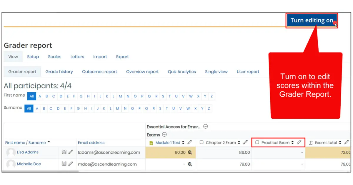Toggle sort direction on First name / Surname
This screenshot has height=185, width=353.
pos(49,142)
